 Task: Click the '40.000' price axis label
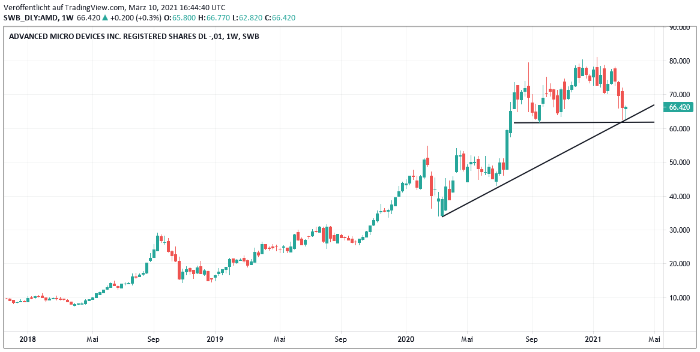coord(679,197)
